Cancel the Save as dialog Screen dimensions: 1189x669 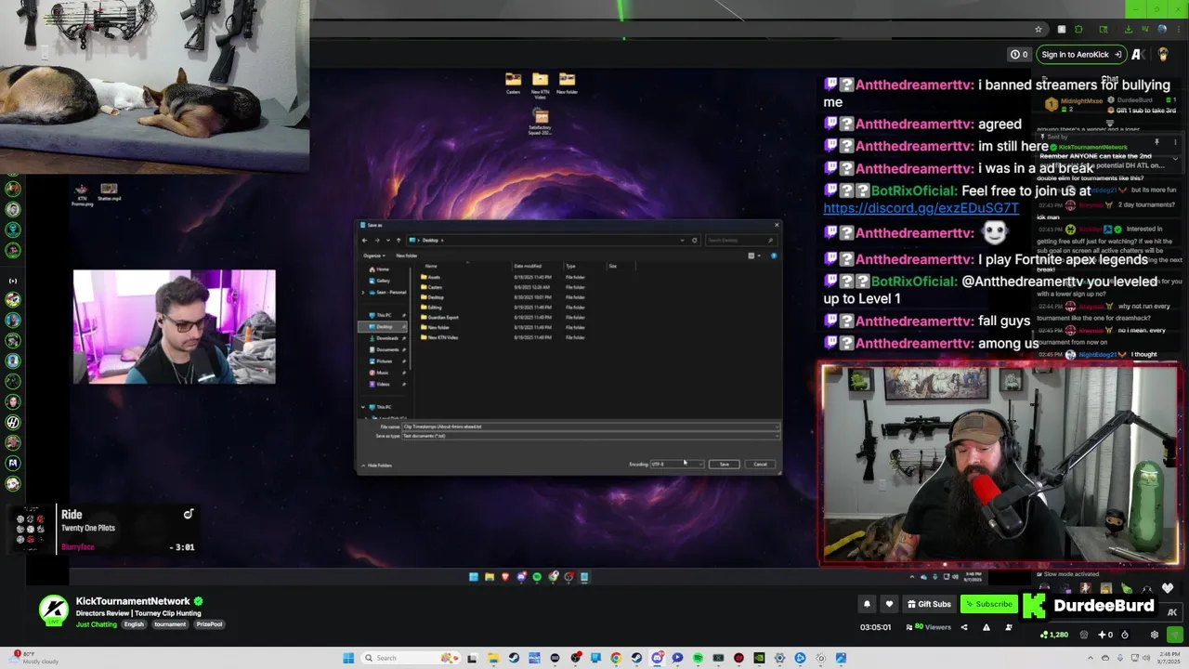[x=760, y=464]
